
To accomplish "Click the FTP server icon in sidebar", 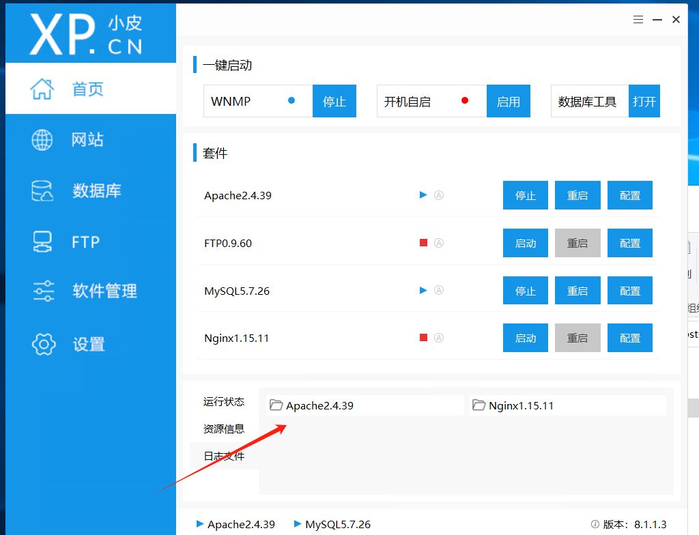I will (42, 242).
